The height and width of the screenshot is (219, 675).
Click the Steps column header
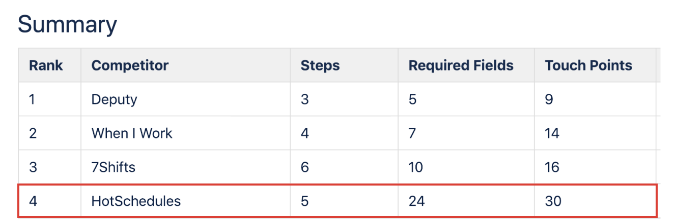(x=320, y=65)
